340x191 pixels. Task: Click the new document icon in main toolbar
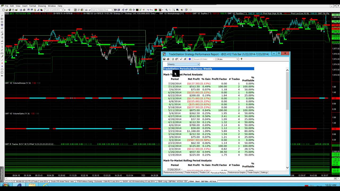point(3,10)
